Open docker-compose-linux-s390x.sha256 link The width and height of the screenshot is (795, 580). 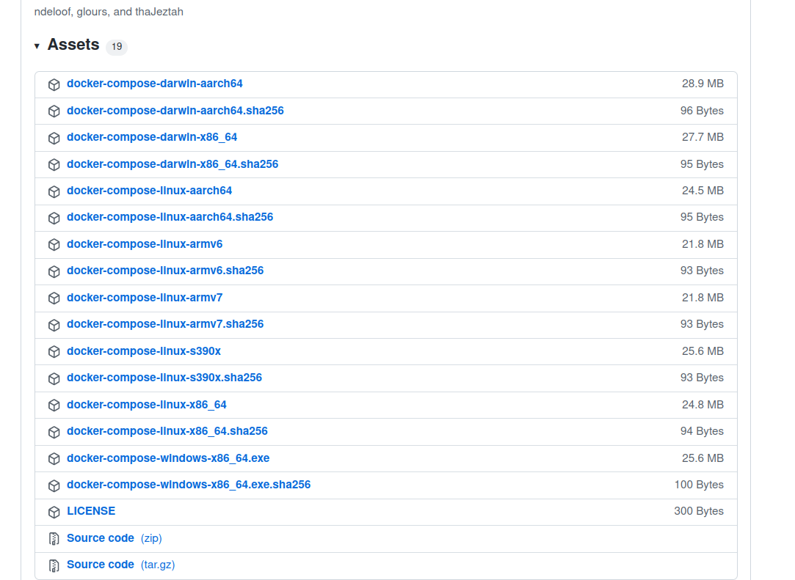[164, 378]
